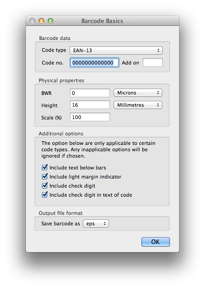
Task: Click the Height value field
Action: pos(90,105)
